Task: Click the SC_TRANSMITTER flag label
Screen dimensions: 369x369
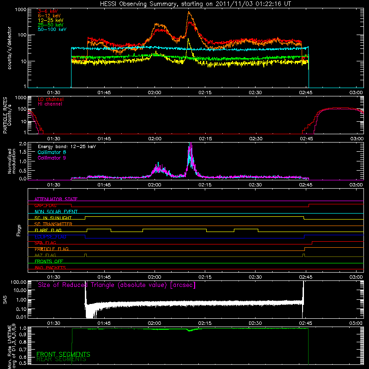Action: coord(54,224)
